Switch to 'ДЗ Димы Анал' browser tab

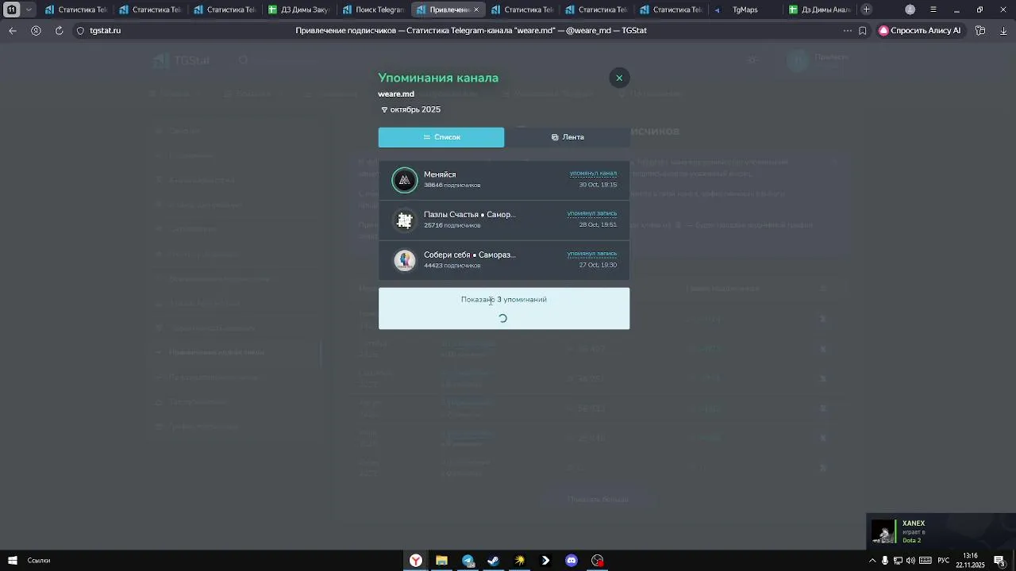point(819,10)
